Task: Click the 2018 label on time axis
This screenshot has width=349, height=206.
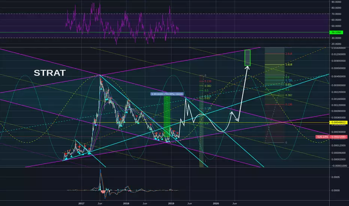Action: (126, 203)
